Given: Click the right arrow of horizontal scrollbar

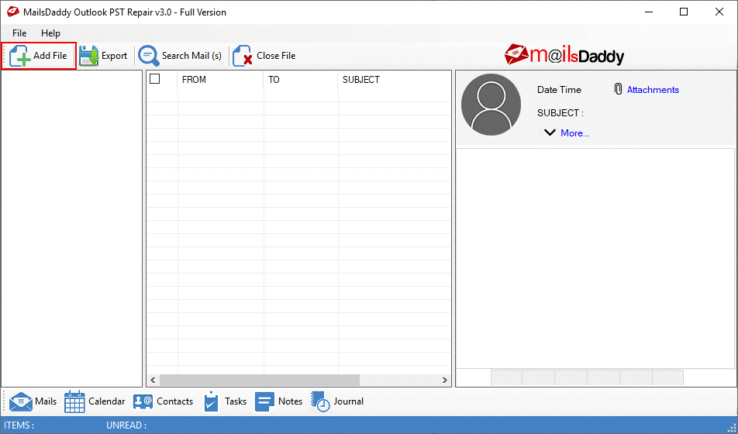Looking at the screenshot, I should (x=445, y=380).
